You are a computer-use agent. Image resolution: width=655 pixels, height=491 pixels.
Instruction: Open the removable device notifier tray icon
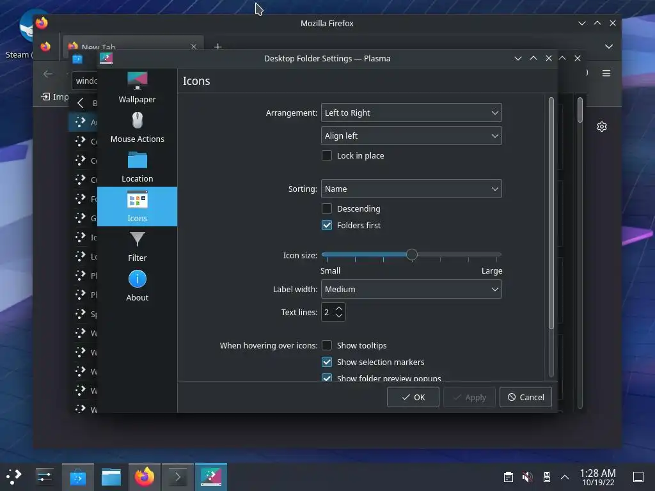click(x=546, y=477)
